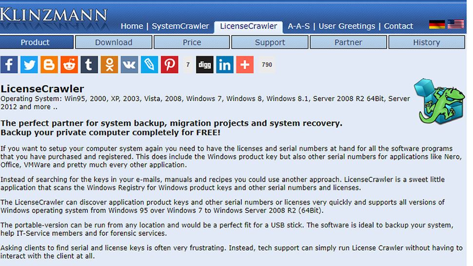Click the 'Backup your private computer completely for FREE!' line
The width and height of the screenshot is (473, 266).
coord(110,133)
